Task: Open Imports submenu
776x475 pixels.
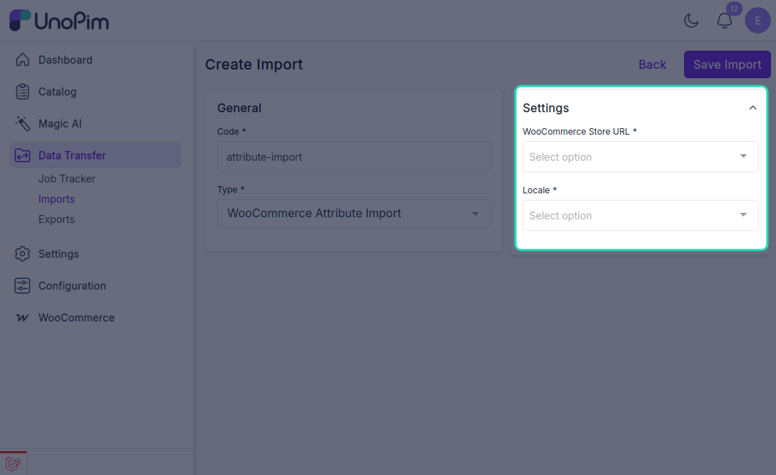Action: tap(56, 199)
